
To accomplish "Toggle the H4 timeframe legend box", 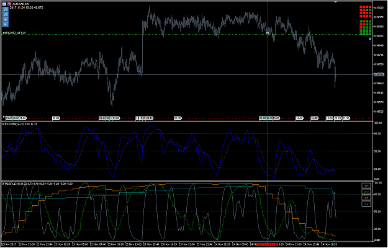I will (x=366, y=204).
